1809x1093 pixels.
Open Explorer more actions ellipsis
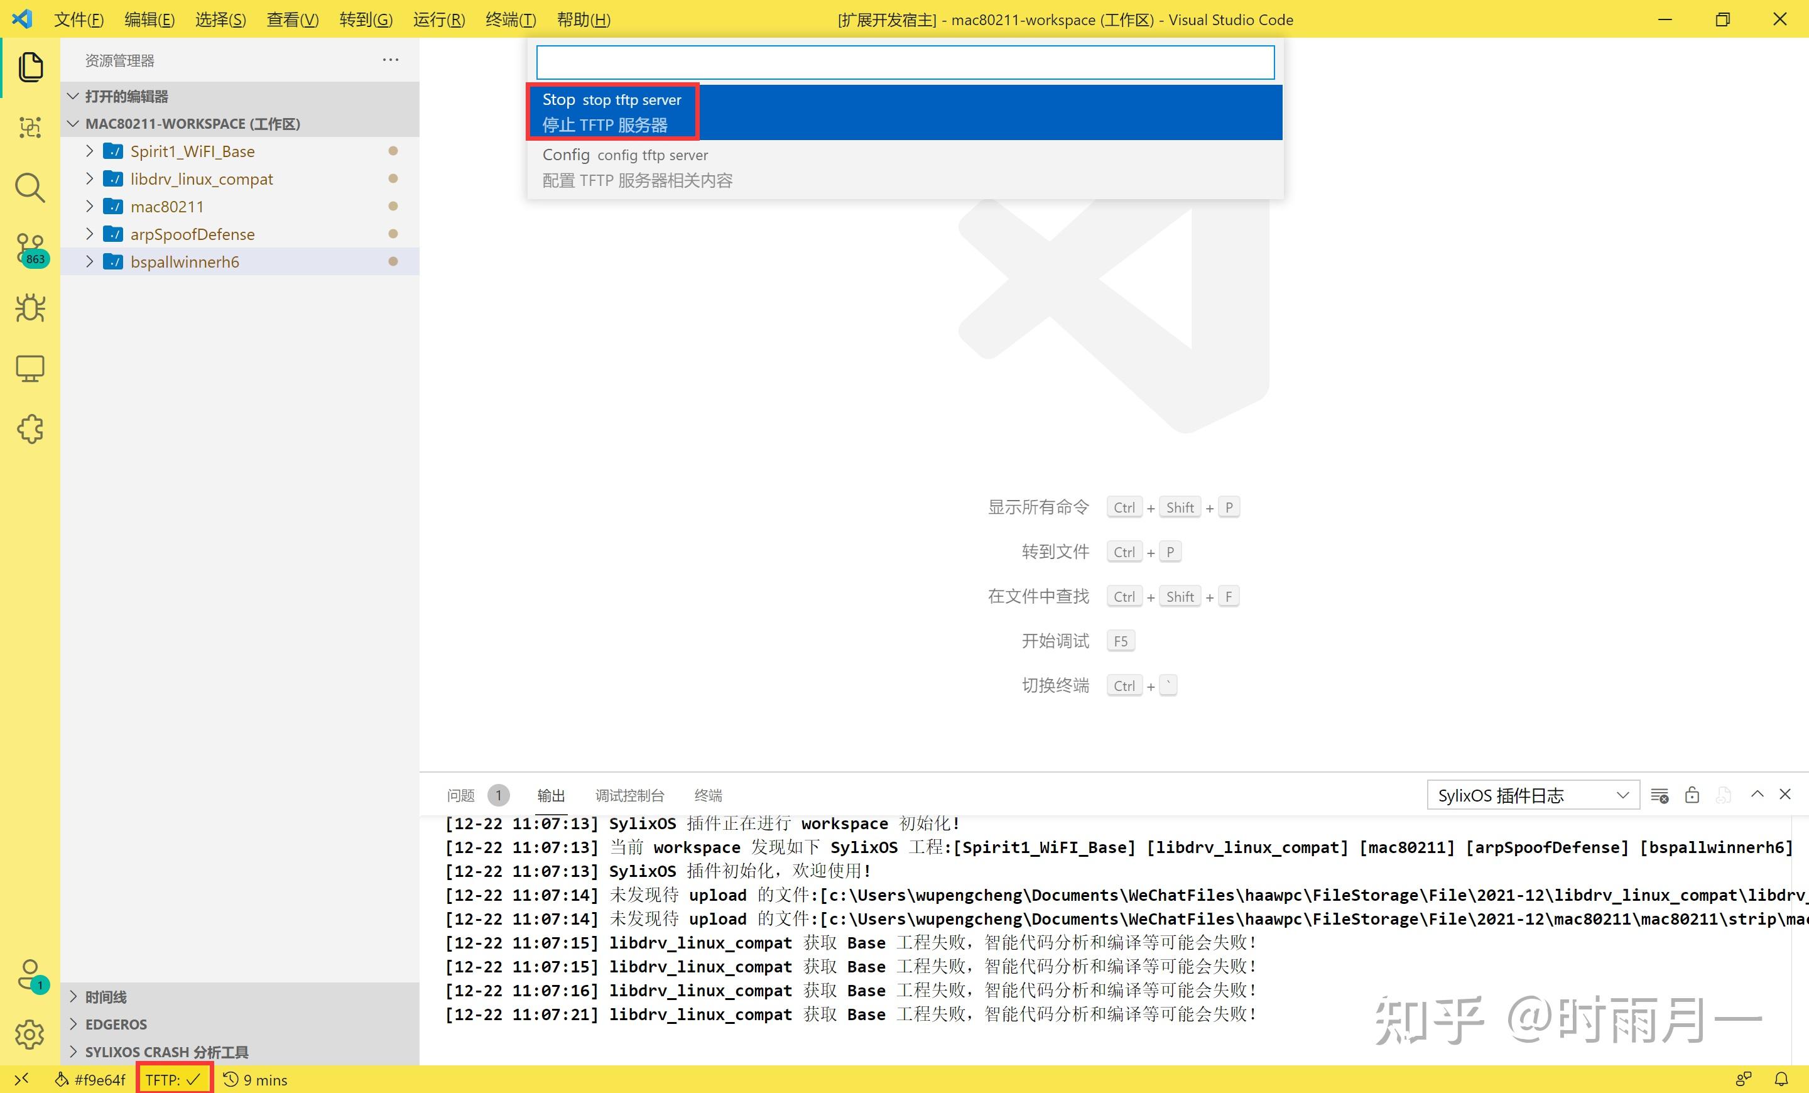pyautogui.click(x=391, y=60)
